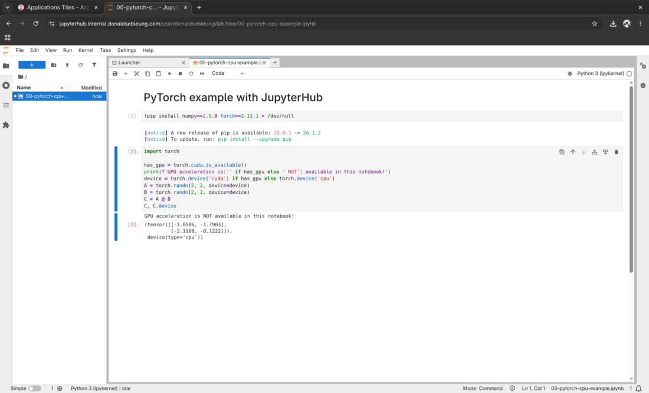Screen dimensions: 649x393
Task: Click Ln 1, Col 1 in status bar
Action: 533,388
